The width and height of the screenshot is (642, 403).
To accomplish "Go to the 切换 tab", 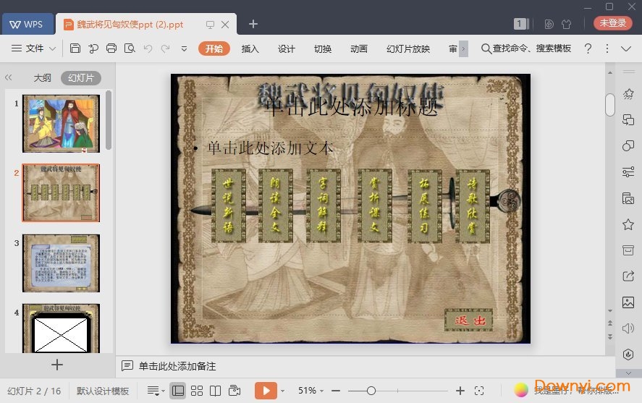I will pos(323,48).
